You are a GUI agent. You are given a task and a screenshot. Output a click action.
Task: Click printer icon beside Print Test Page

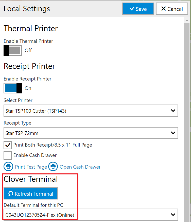coord(8,167)
